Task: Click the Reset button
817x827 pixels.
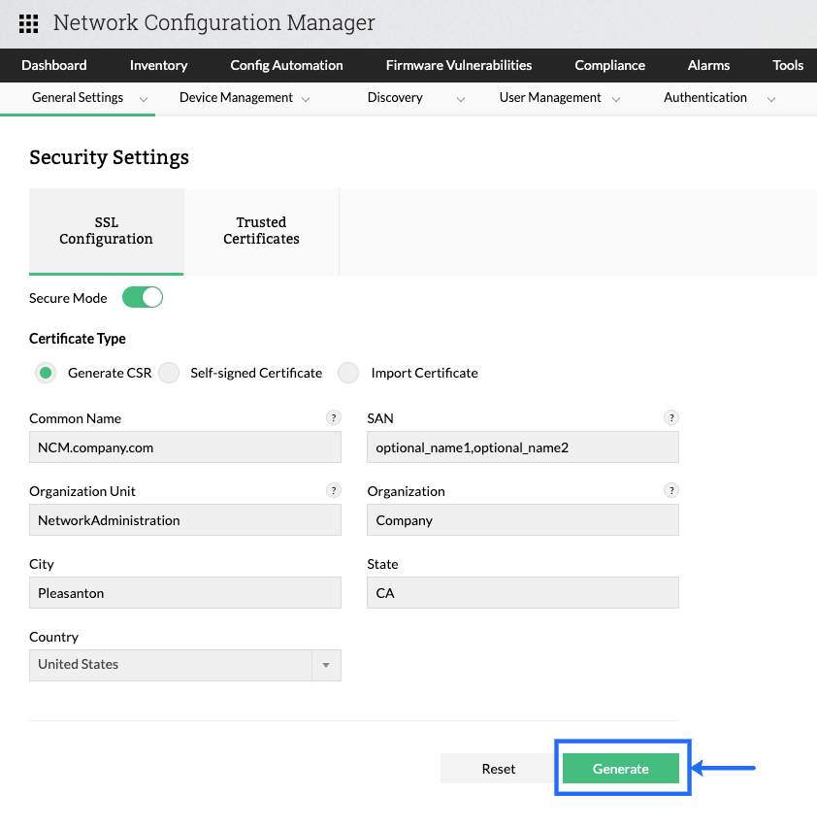Action: click(x=499, y=769)
